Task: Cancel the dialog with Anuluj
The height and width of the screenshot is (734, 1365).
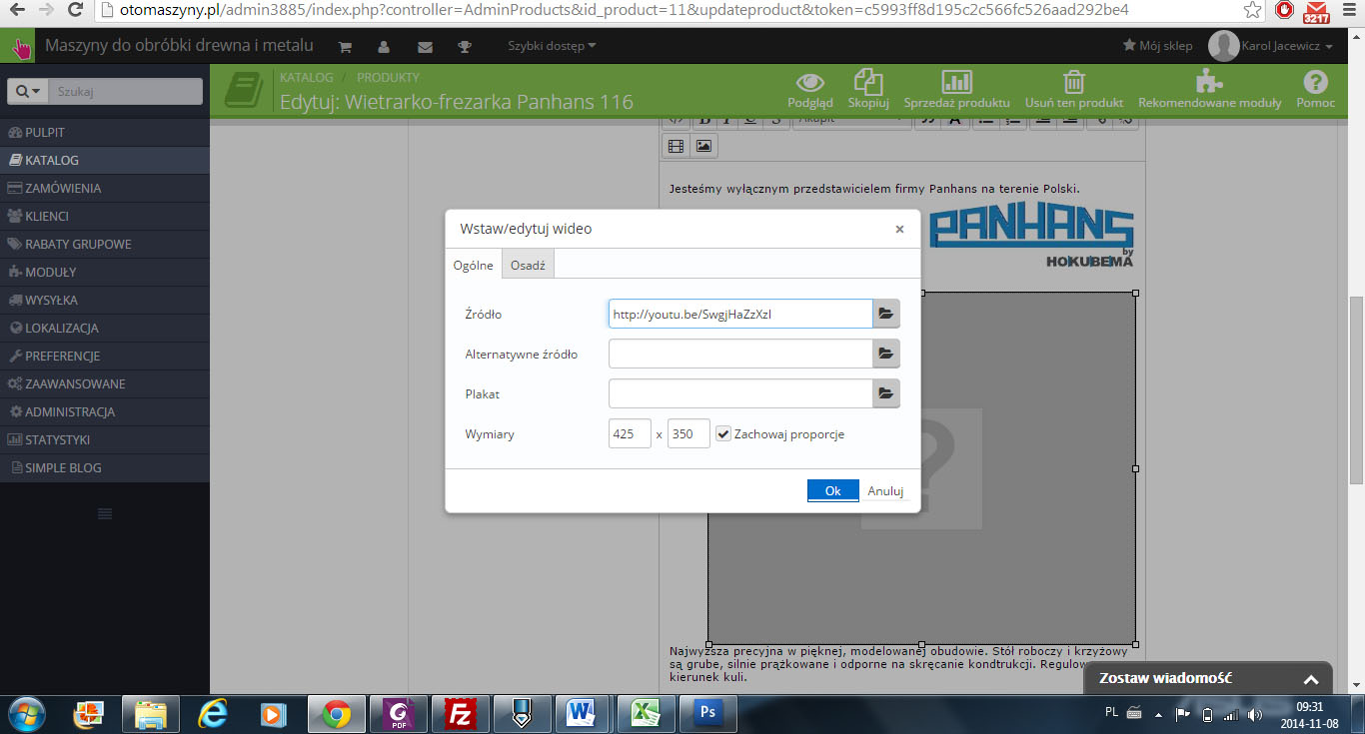Action: point(885,490)
